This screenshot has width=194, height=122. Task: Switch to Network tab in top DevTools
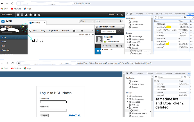pyautogui.click(x=168, y=14)
